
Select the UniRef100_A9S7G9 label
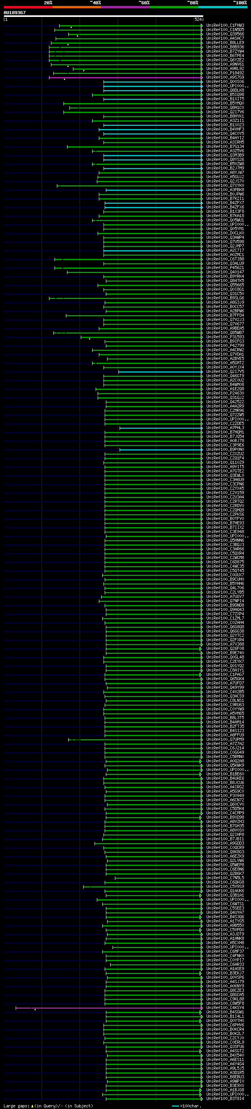point(225,78)
